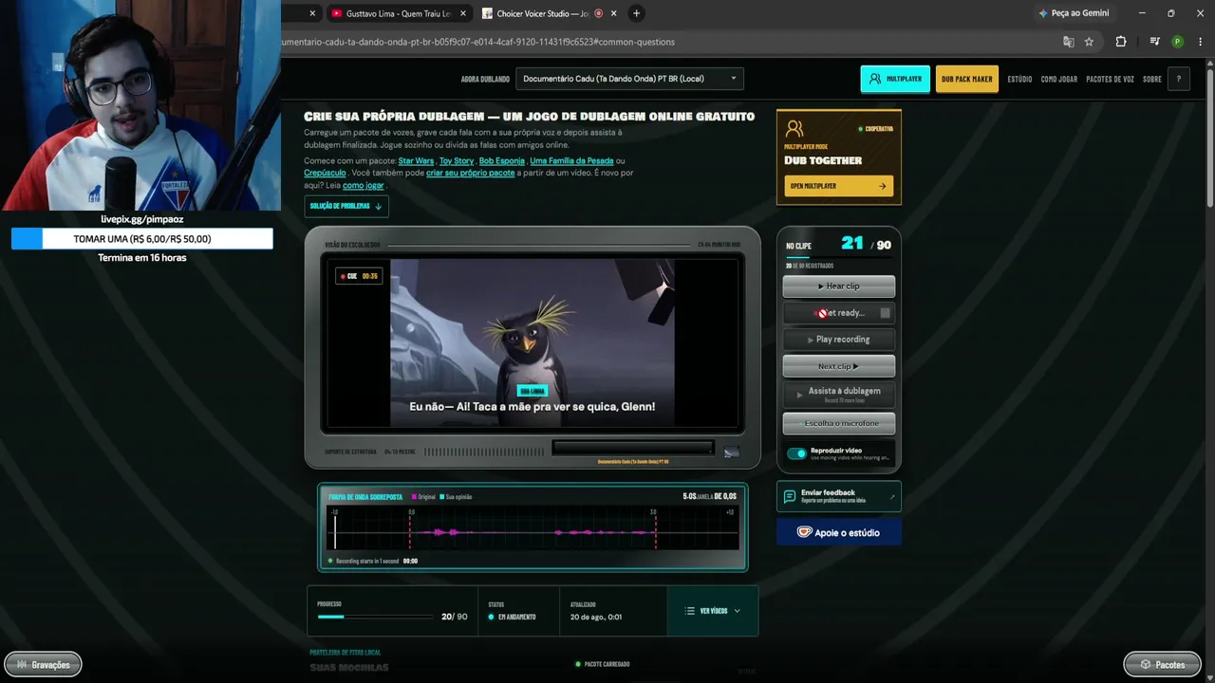Open the browser extensions puzzle icon
The width and height of the screenshot is (1215, 683).
(1121, 42)
